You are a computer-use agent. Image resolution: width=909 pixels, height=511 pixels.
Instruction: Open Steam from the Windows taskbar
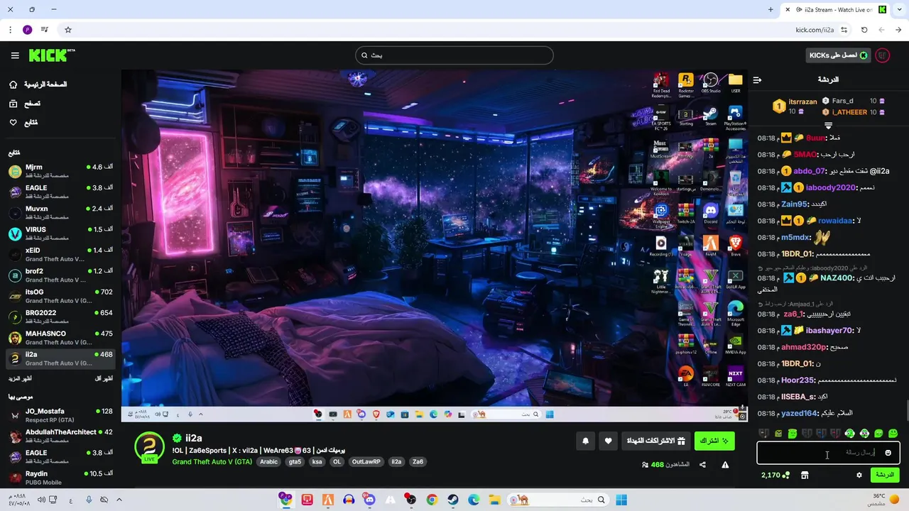click(x=452, y=500)
